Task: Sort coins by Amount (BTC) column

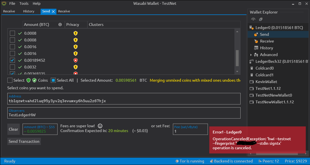Action: [x=44, y=25]
